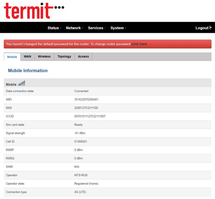Log out using the Logout link

(x=202, y=28)
